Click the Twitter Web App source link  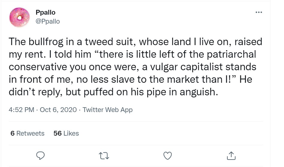pyautogui.click(x=107, y=110)
